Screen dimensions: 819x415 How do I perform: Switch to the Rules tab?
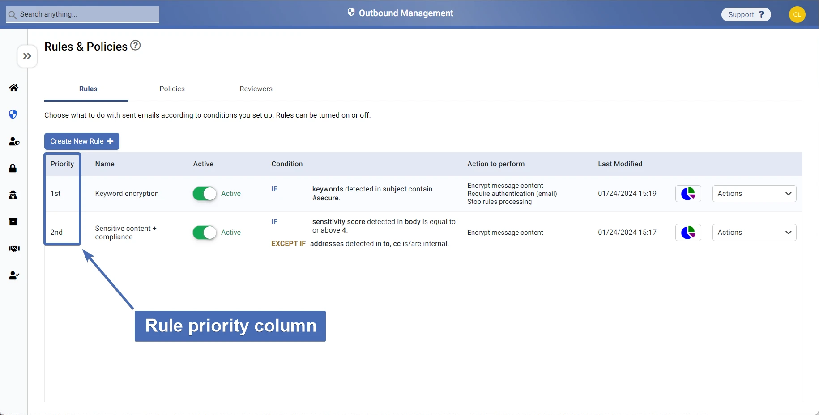pos(88,89)
